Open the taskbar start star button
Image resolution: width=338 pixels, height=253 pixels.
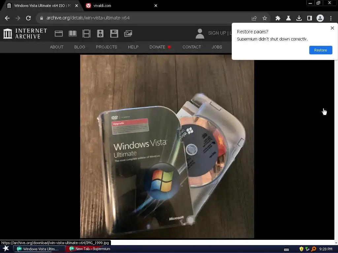[6, 249]
